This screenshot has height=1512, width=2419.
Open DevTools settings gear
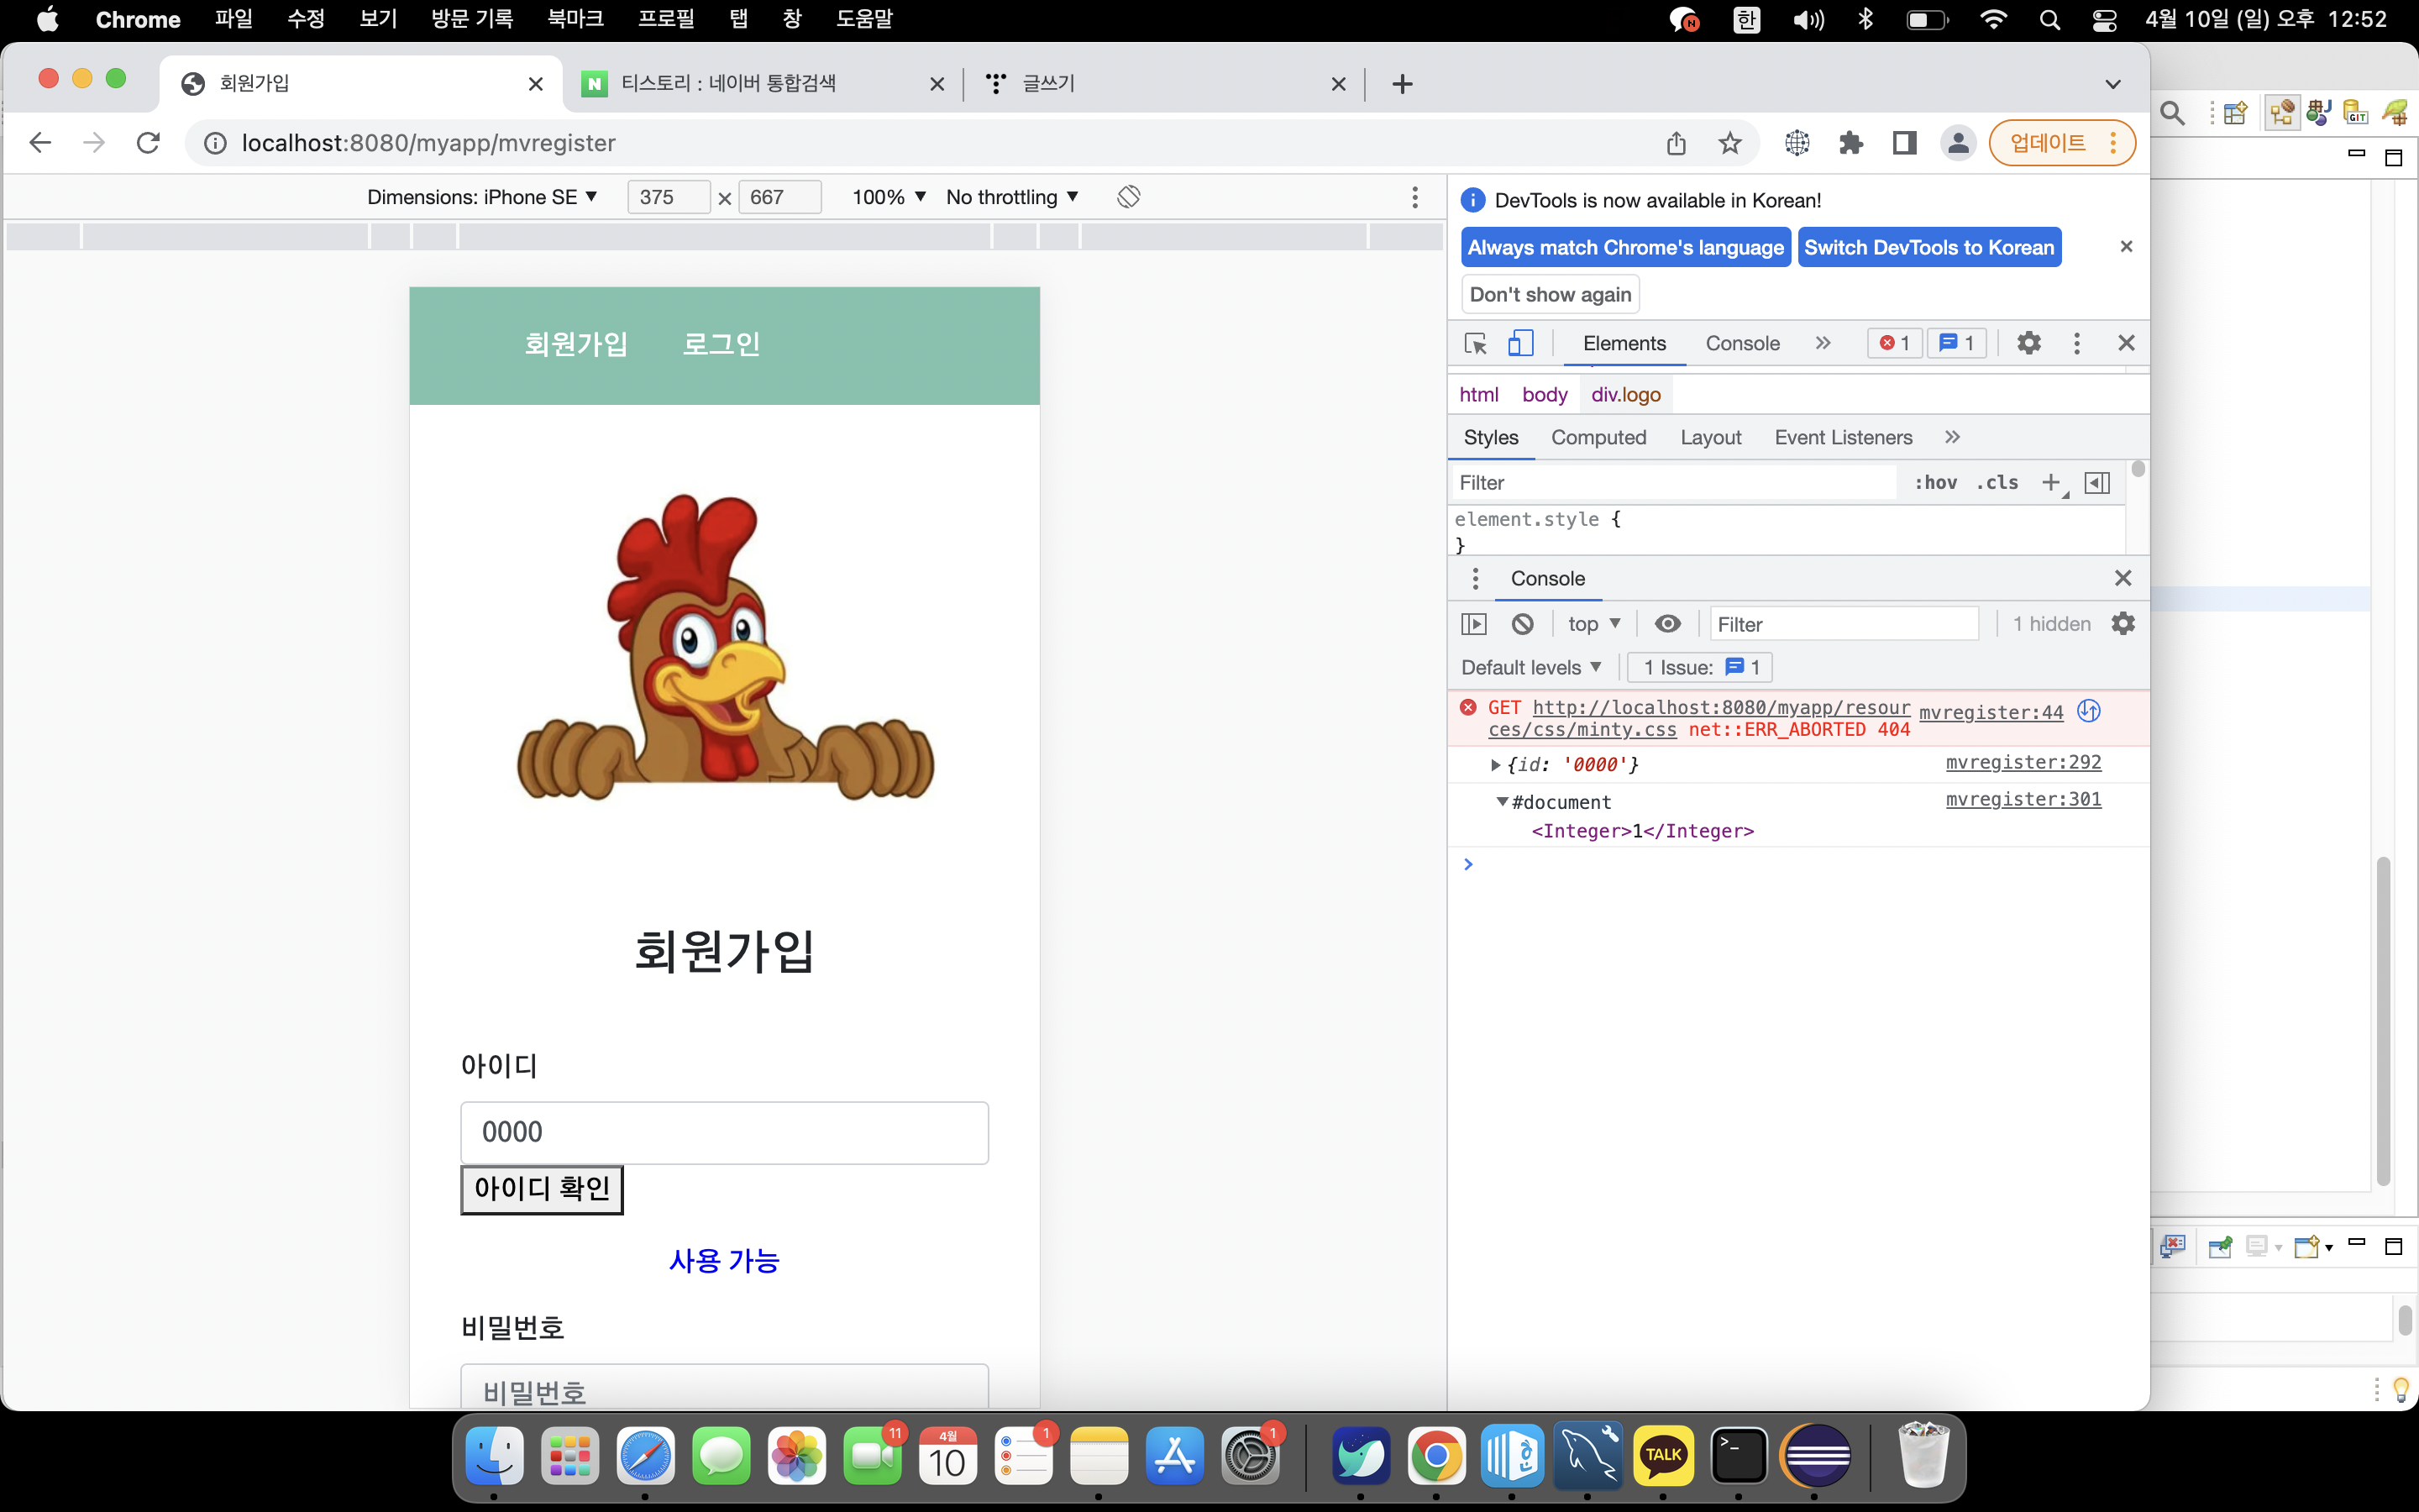click(x=2028, y=343)
